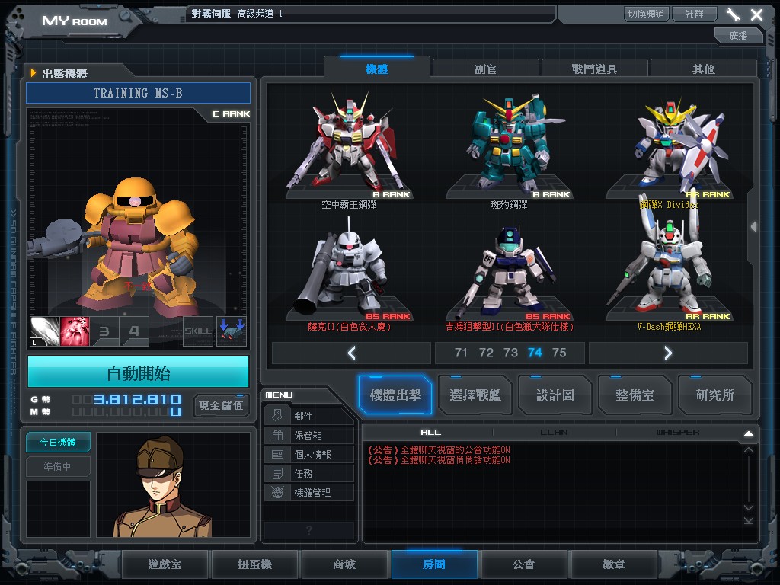Click the pilot portrait thumbnail
The image size is (780, 585).
click(173, 484)
